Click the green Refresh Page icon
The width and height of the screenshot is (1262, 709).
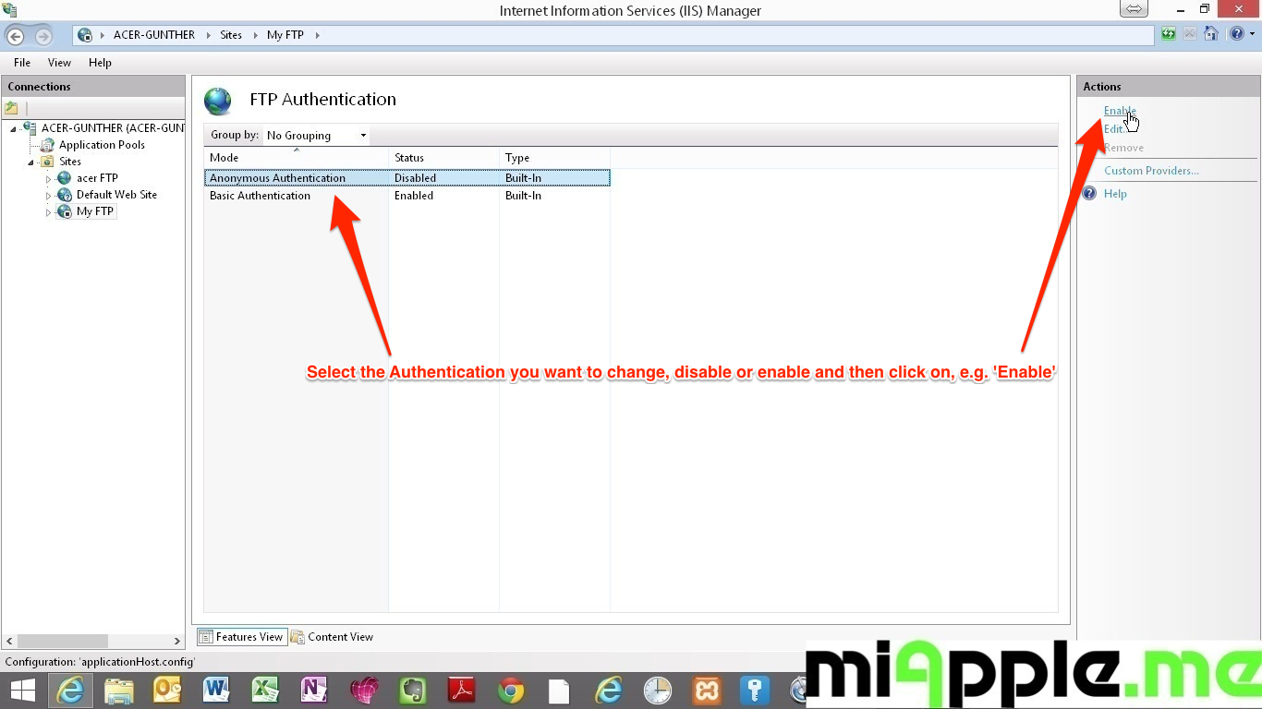point(1170,34)
